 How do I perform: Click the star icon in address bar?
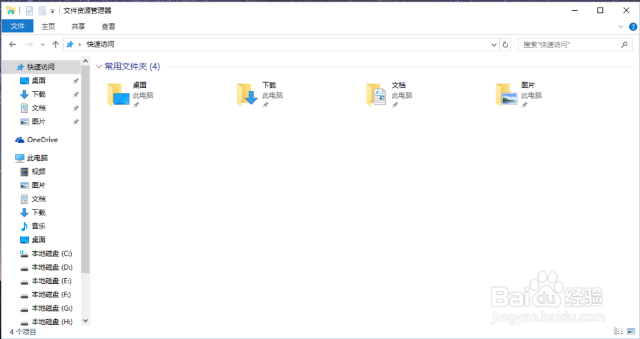pyautogui.click(x=70, y=44)
